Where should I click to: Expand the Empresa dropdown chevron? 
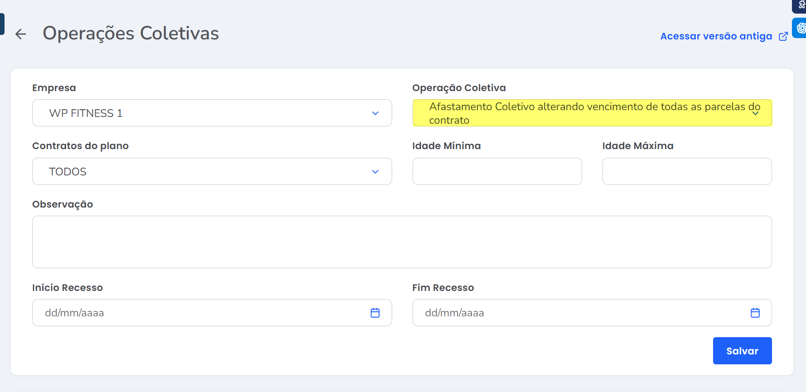tap(375, 113)
